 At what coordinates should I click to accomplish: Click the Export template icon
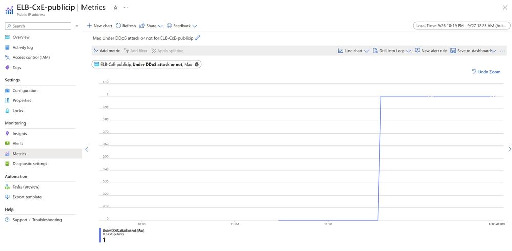point(7,197)
